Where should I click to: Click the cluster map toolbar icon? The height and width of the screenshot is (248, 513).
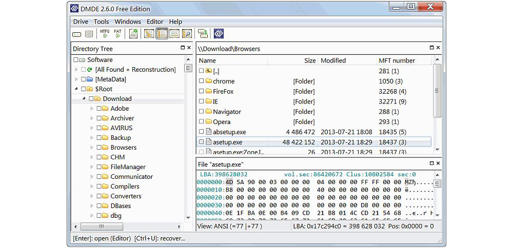coord(133,34)
